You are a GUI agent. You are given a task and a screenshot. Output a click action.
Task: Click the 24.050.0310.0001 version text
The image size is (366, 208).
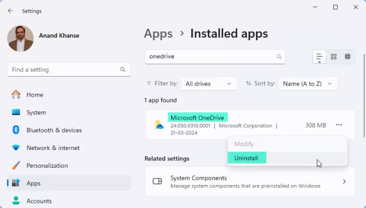pyautogui.click(x=190, y=125)
